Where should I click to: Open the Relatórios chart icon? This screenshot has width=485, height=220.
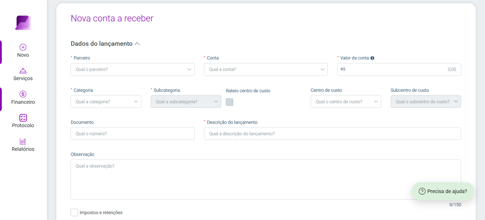coord(23,141)
